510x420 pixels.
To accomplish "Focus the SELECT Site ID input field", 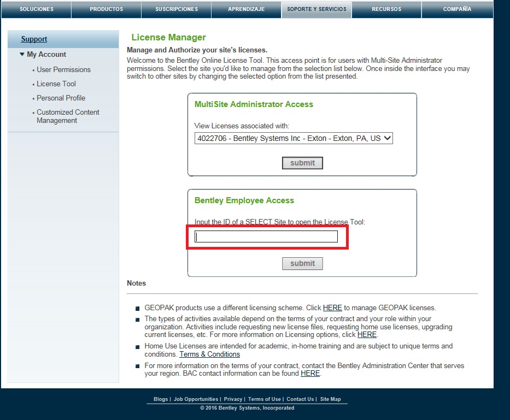I will tap(266, 236).
